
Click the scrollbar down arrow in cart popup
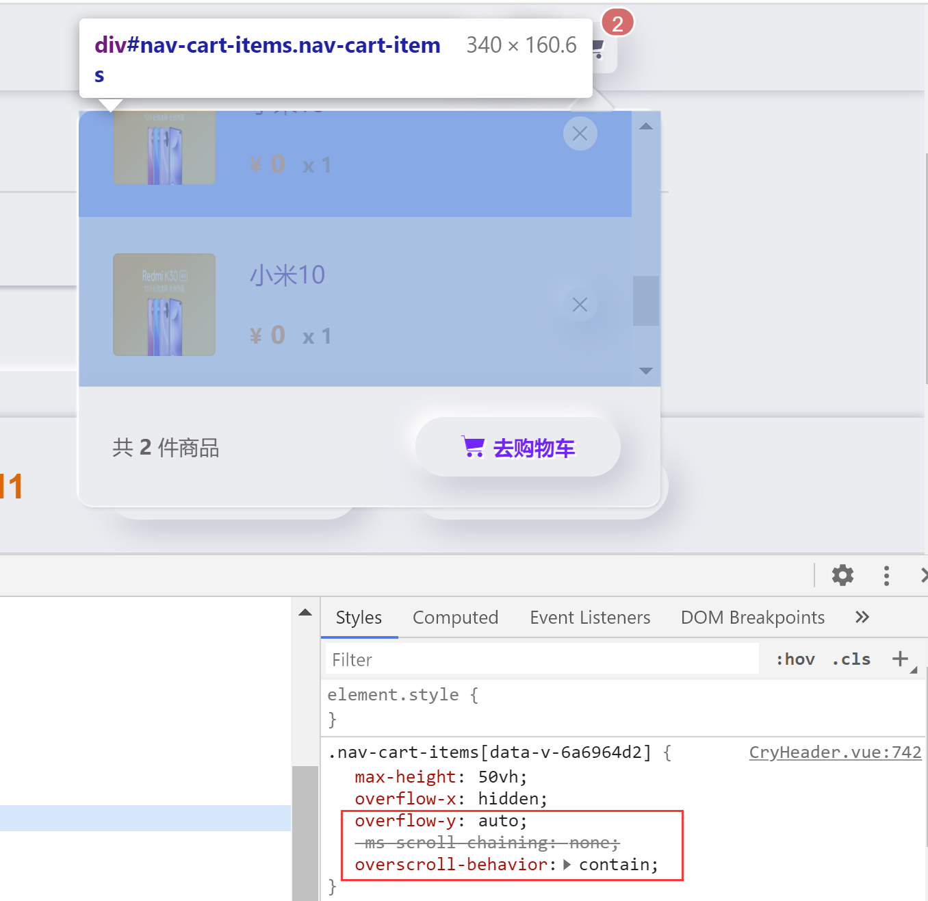645,370
